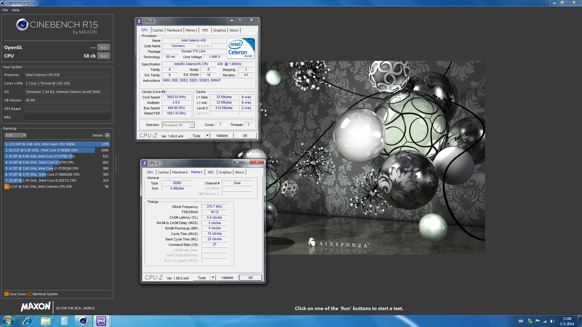Click OK in the upper CPU-Z window
This screenshot has height=327, width=582.
pos(245,136)
